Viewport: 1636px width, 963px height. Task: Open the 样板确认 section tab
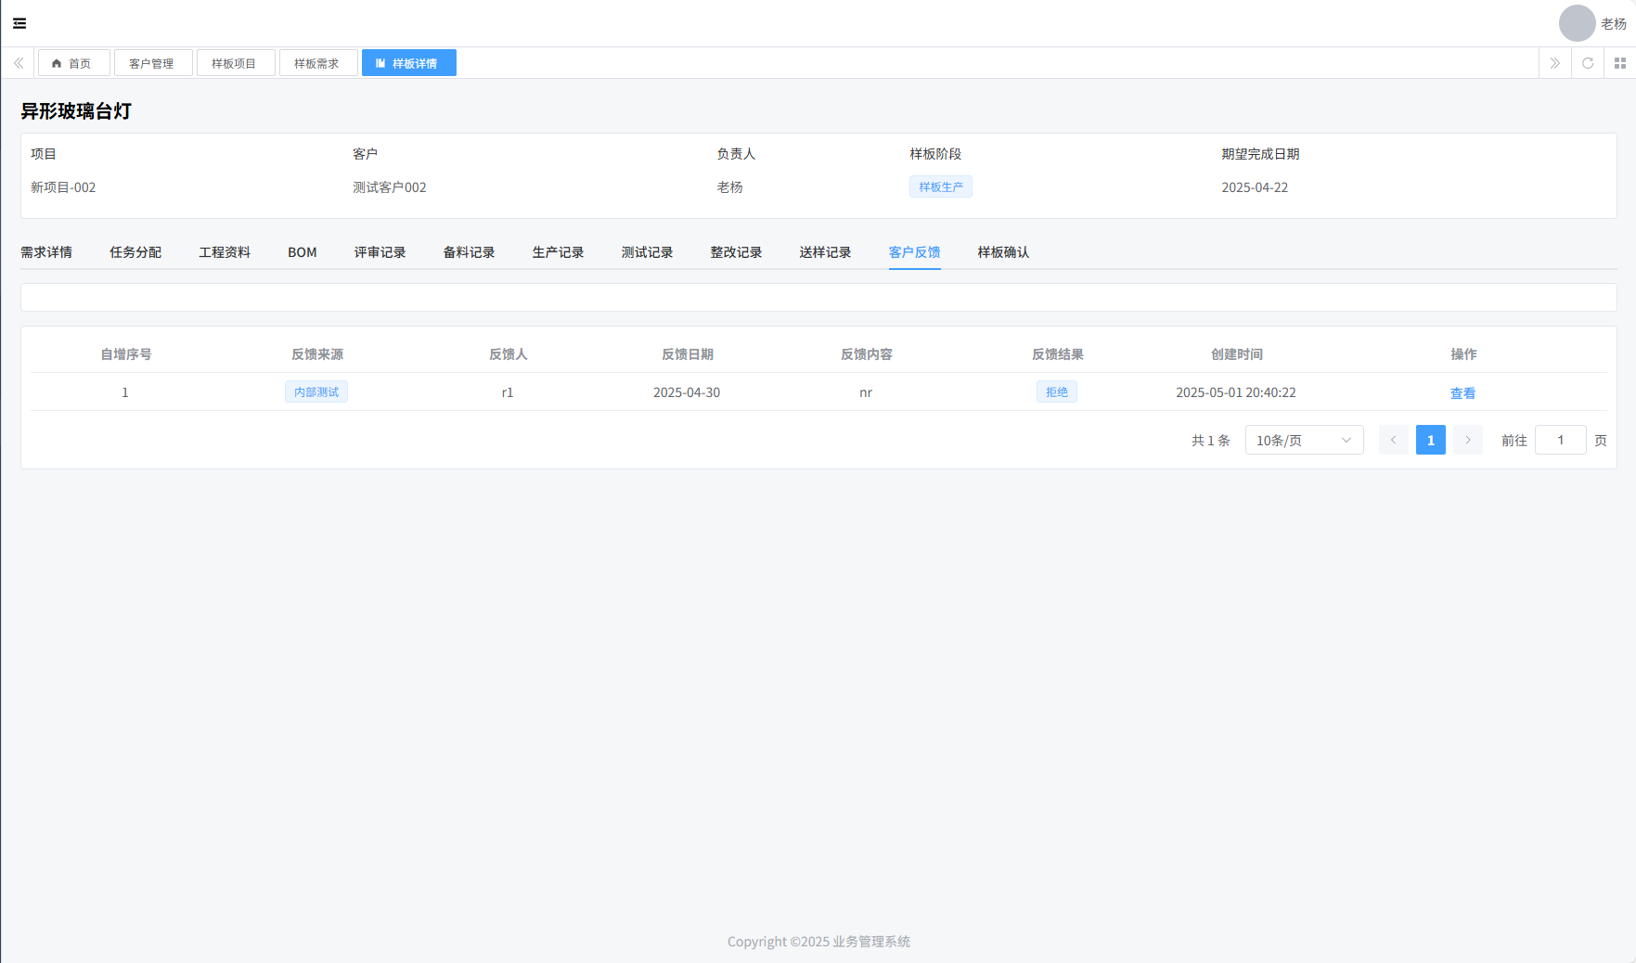click(1003, 252)
